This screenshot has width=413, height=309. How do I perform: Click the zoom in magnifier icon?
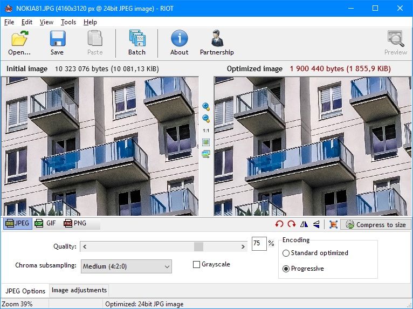[206, 107]
